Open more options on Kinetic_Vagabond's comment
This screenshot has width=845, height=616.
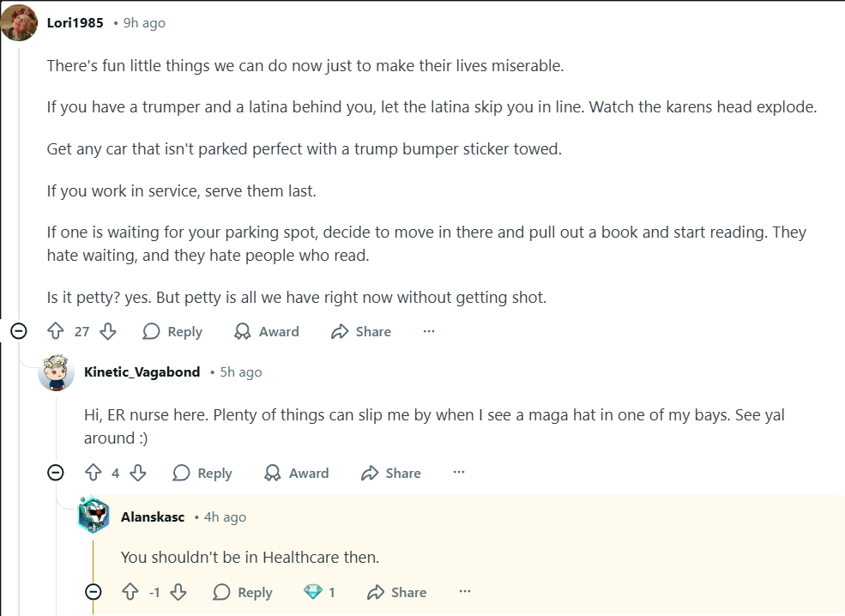point(459,473)
